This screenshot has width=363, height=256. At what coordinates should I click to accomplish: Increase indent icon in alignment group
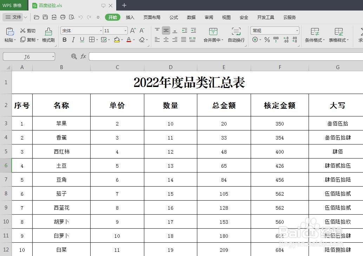pos(193,30)
